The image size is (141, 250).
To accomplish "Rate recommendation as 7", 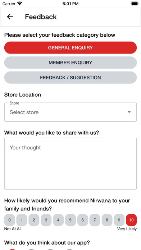I will point(95,220).
